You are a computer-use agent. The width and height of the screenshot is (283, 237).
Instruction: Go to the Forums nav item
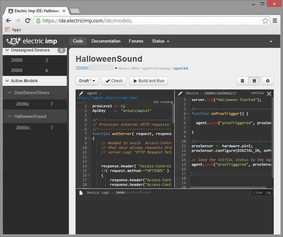click(x=136, y=41)
